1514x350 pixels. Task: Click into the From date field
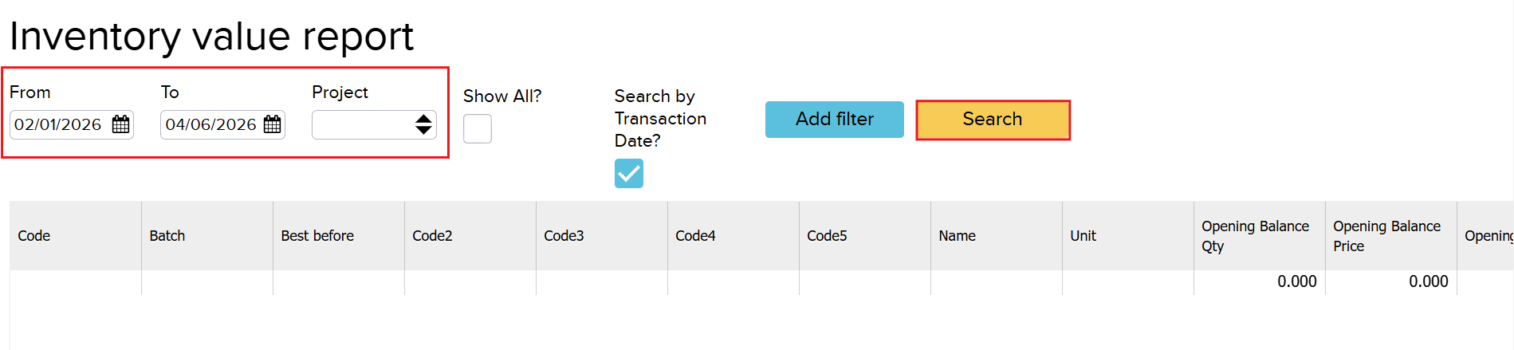click(58, 124)
